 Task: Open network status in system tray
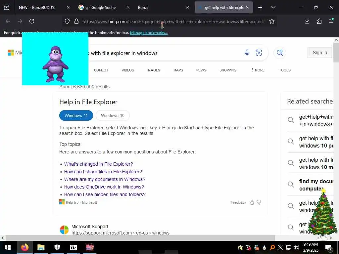(288, 247)
